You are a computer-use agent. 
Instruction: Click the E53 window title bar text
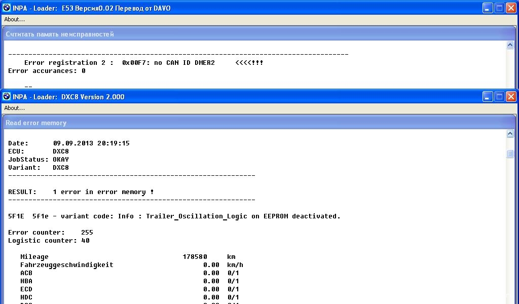click(x=91, y=8)
